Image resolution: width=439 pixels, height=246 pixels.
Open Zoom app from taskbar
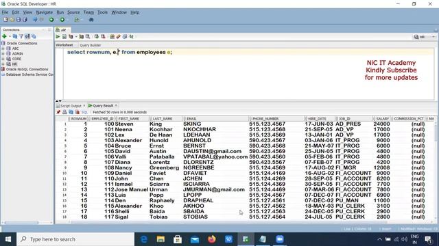(x=279, y=239)
